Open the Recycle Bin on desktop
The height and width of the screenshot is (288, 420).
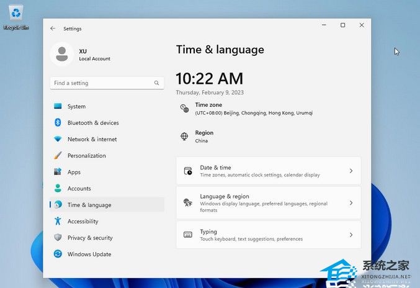(x=16, y=15)
